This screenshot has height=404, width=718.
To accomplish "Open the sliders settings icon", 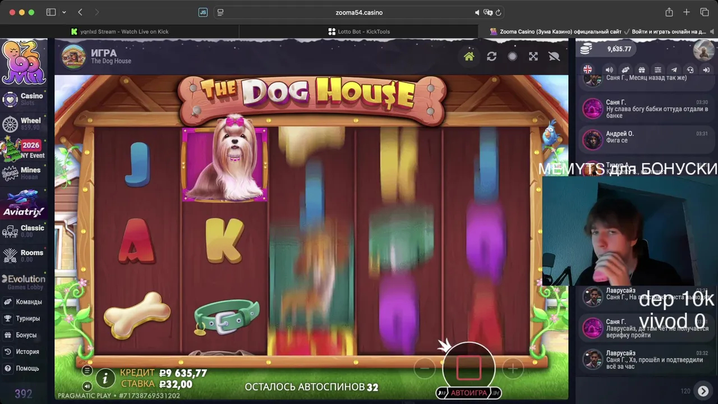I will click(658, 70).
